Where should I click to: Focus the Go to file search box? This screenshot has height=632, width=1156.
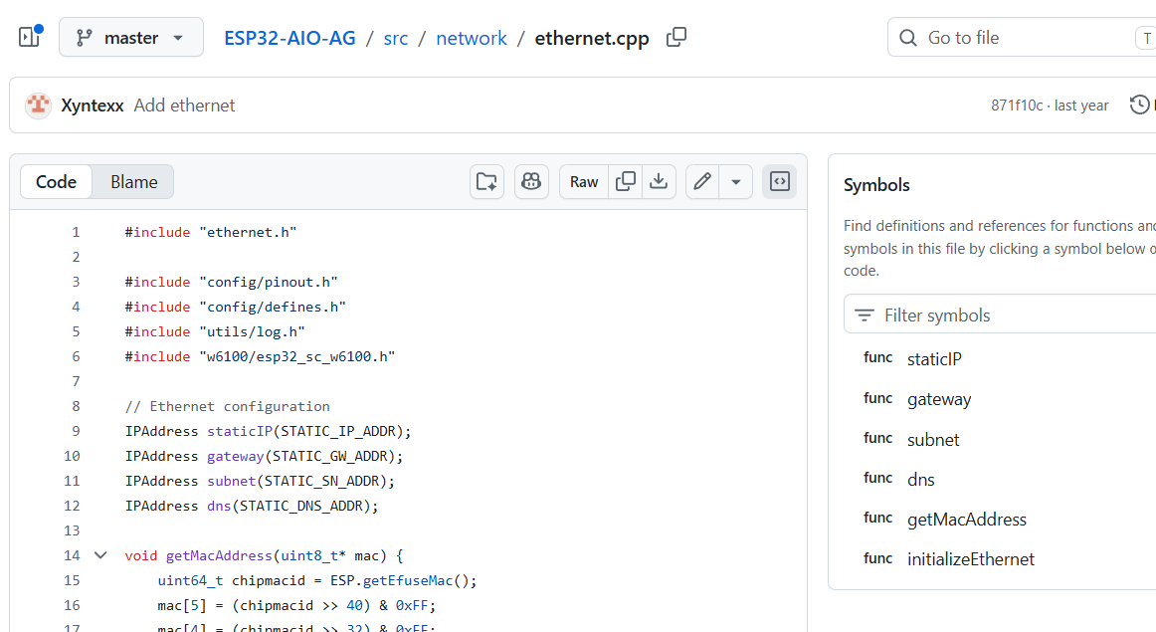tap(1022, 37)
